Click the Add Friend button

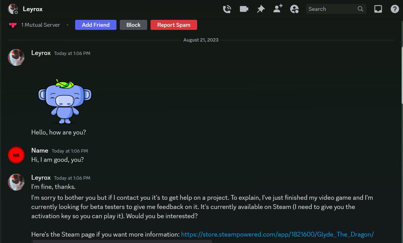click(x=96, y=25)
